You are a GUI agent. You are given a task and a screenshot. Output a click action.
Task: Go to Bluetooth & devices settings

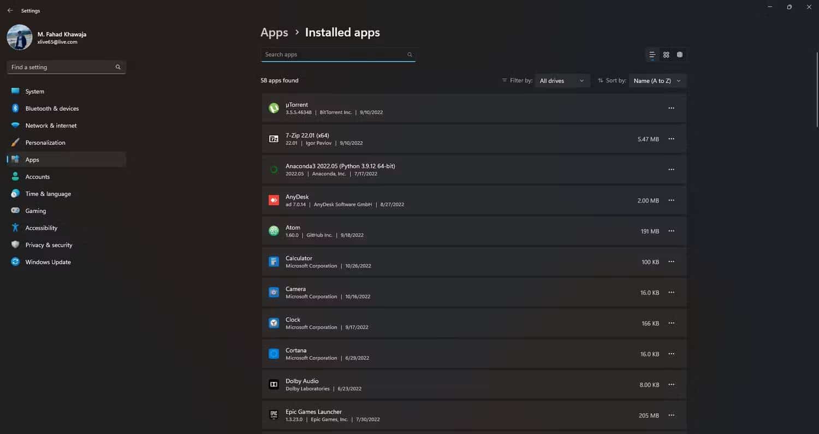coord(52,108)
